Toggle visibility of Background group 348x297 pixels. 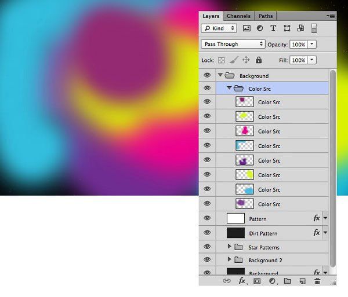pyautogui.click(x=207, y=75)
